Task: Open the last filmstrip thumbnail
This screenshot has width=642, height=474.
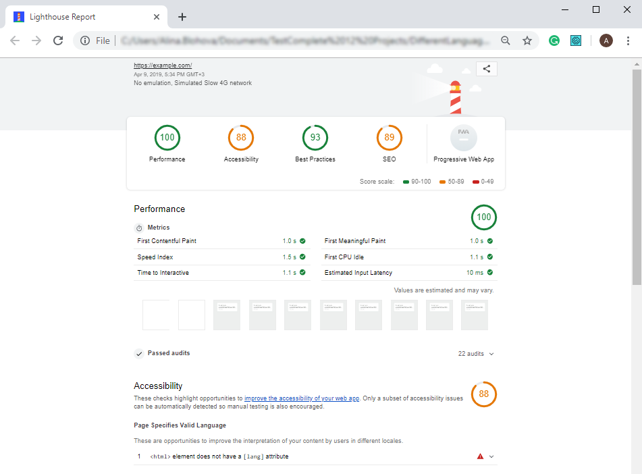Action: (x=475, y=315)
